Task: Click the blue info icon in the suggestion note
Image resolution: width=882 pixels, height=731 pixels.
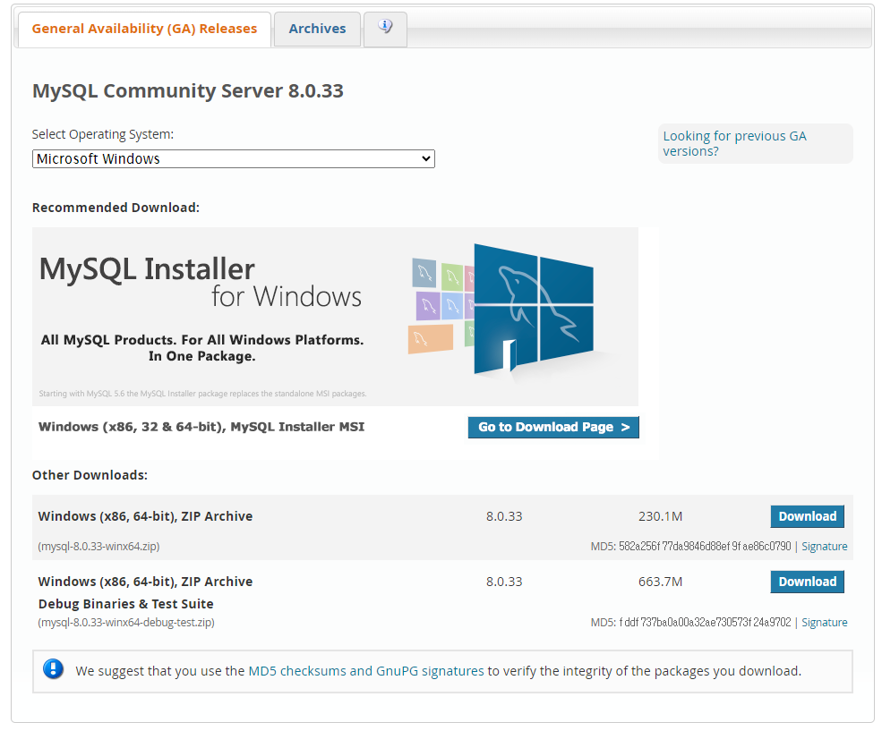Action: 53,669
